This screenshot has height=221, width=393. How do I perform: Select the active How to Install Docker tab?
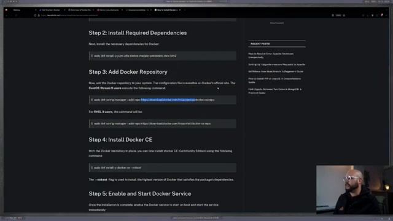coord(166,10)
